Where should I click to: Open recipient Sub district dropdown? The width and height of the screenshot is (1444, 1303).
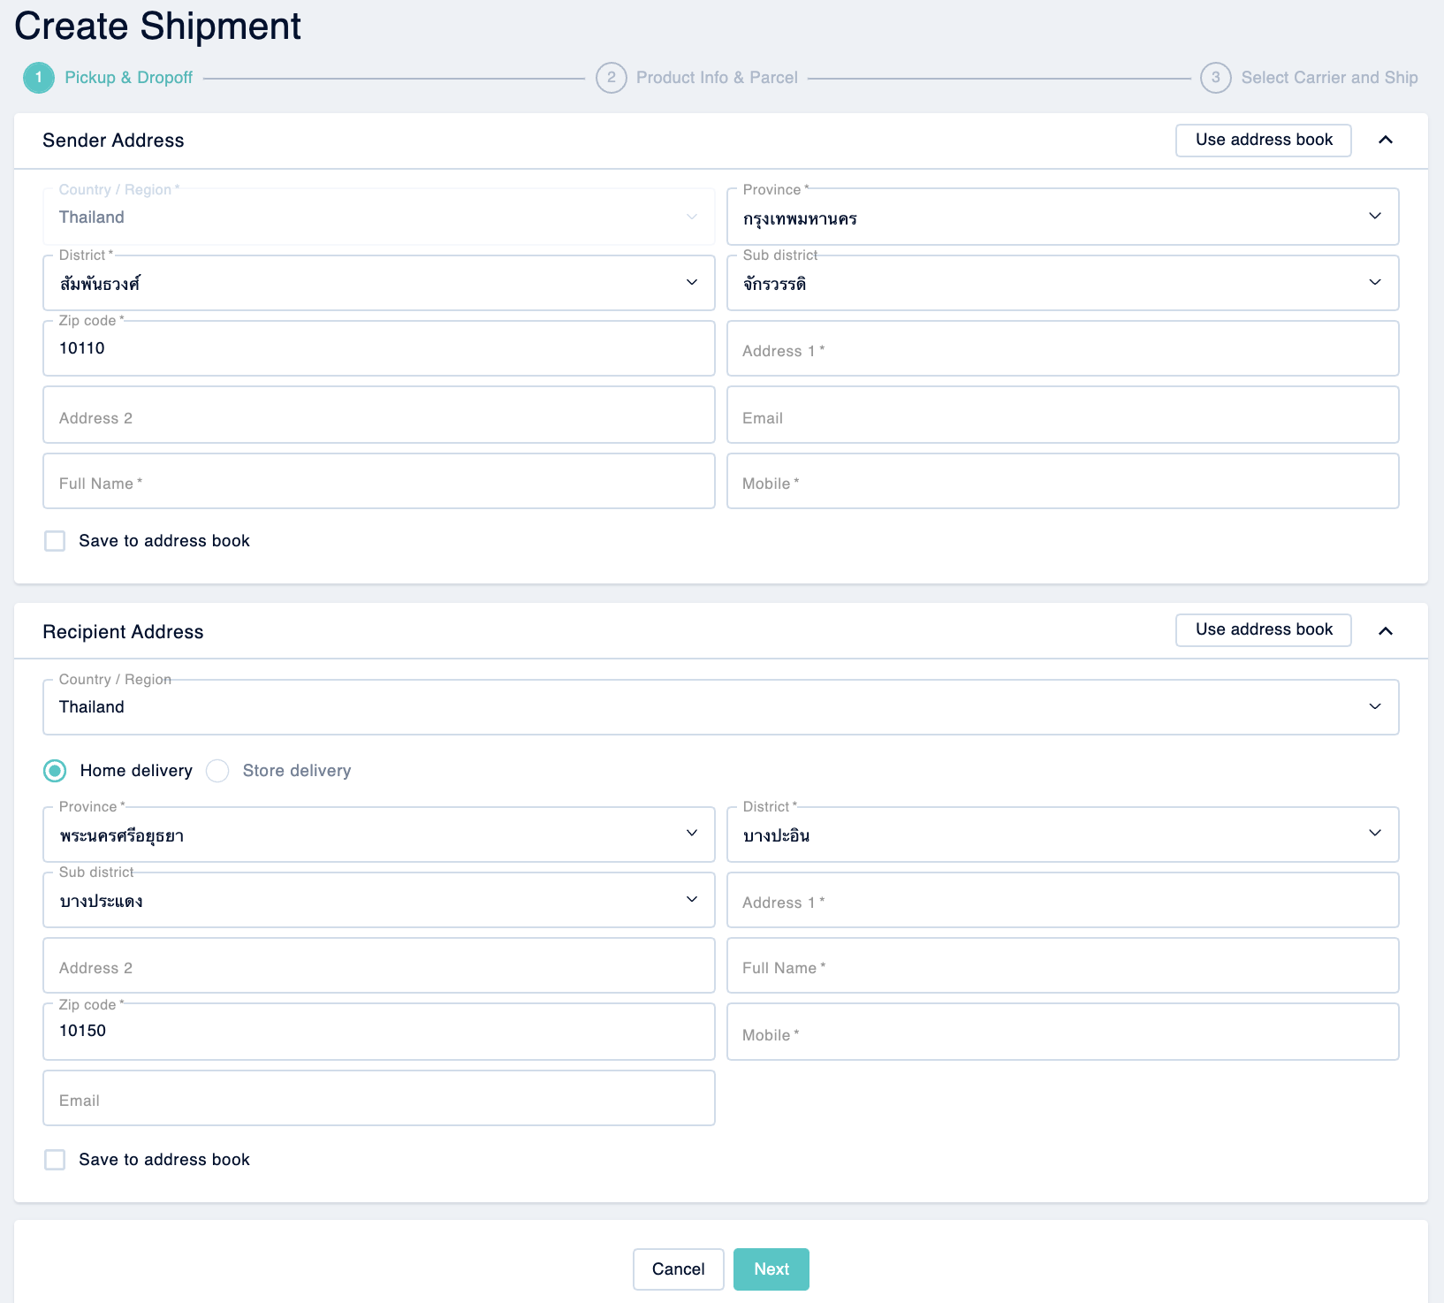[x=378, y=900]
